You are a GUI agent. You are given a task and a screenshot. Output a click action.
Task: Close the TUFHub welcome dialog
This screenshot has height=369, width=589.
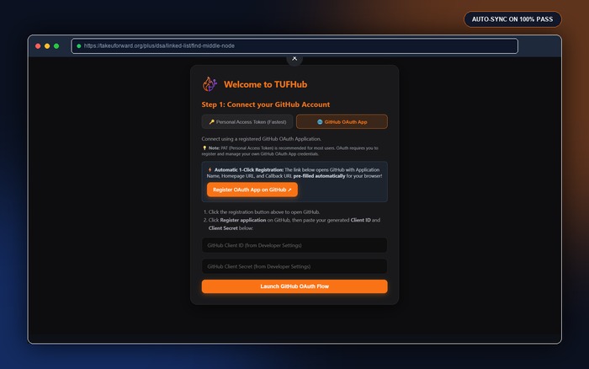click(294, 58)
